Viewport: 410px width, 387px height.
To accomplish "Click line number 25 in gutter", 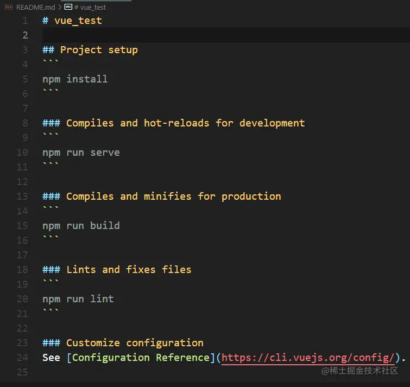I will tap(22, 372).
